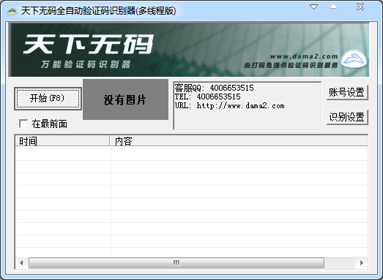Click the TEL: 4006653515 line
Screen dimensions: 383x280
tap(208, 97)
